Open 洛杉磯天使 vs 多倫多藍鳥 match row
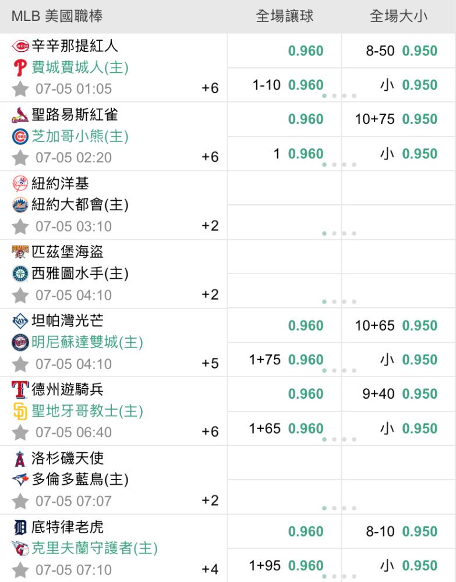 (x=113, y=480)
